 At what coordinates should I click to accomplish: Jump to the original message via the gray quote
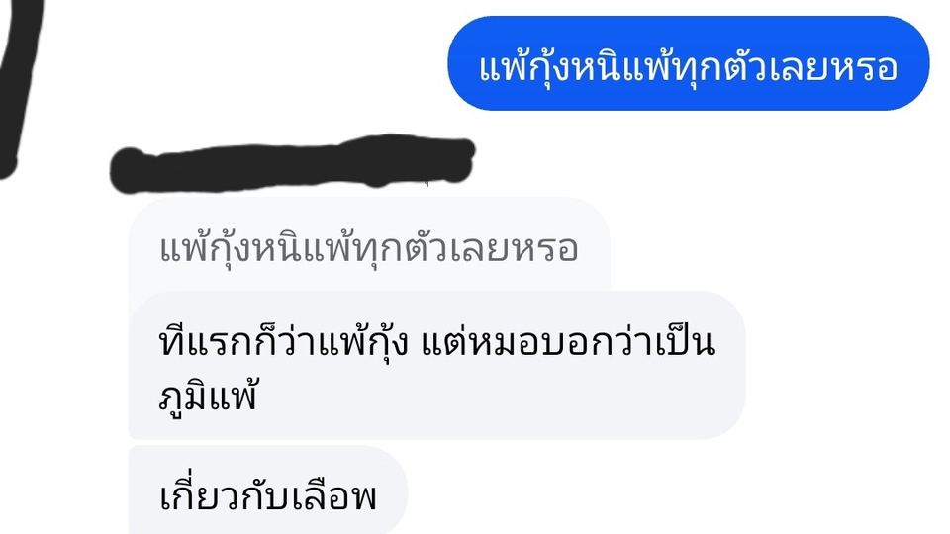tap(369, 247)
